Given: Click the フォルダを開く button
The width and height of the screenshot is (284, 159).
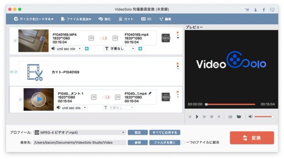Looking at the screenshot, I should tap(165, 142).
